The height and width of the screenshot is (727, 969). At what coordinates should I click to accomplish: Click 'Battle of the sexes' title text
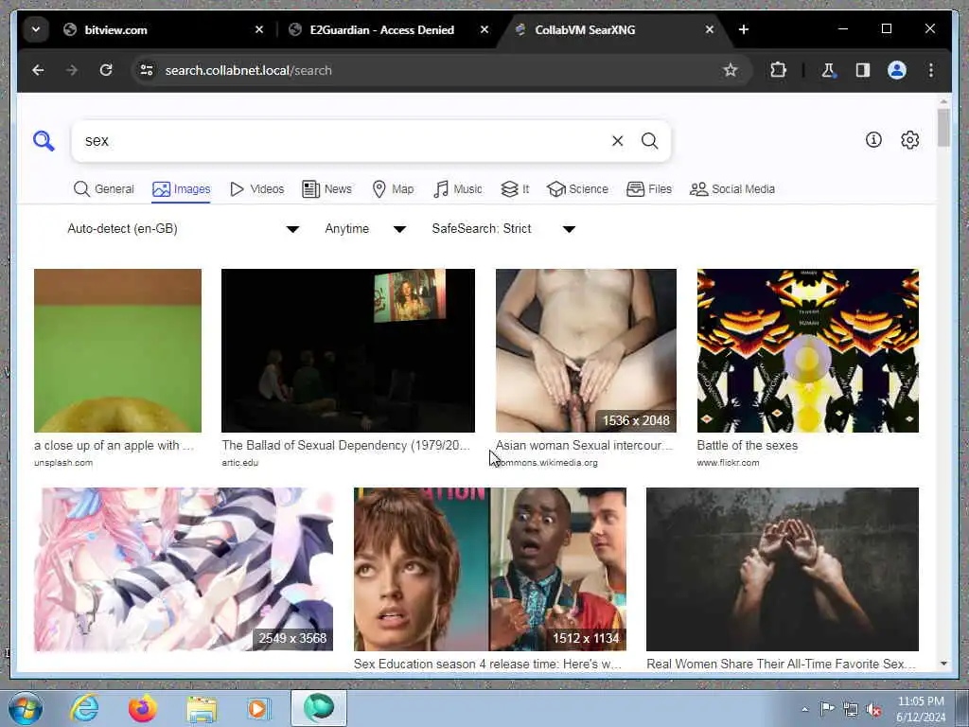click(x=748, y=445)
